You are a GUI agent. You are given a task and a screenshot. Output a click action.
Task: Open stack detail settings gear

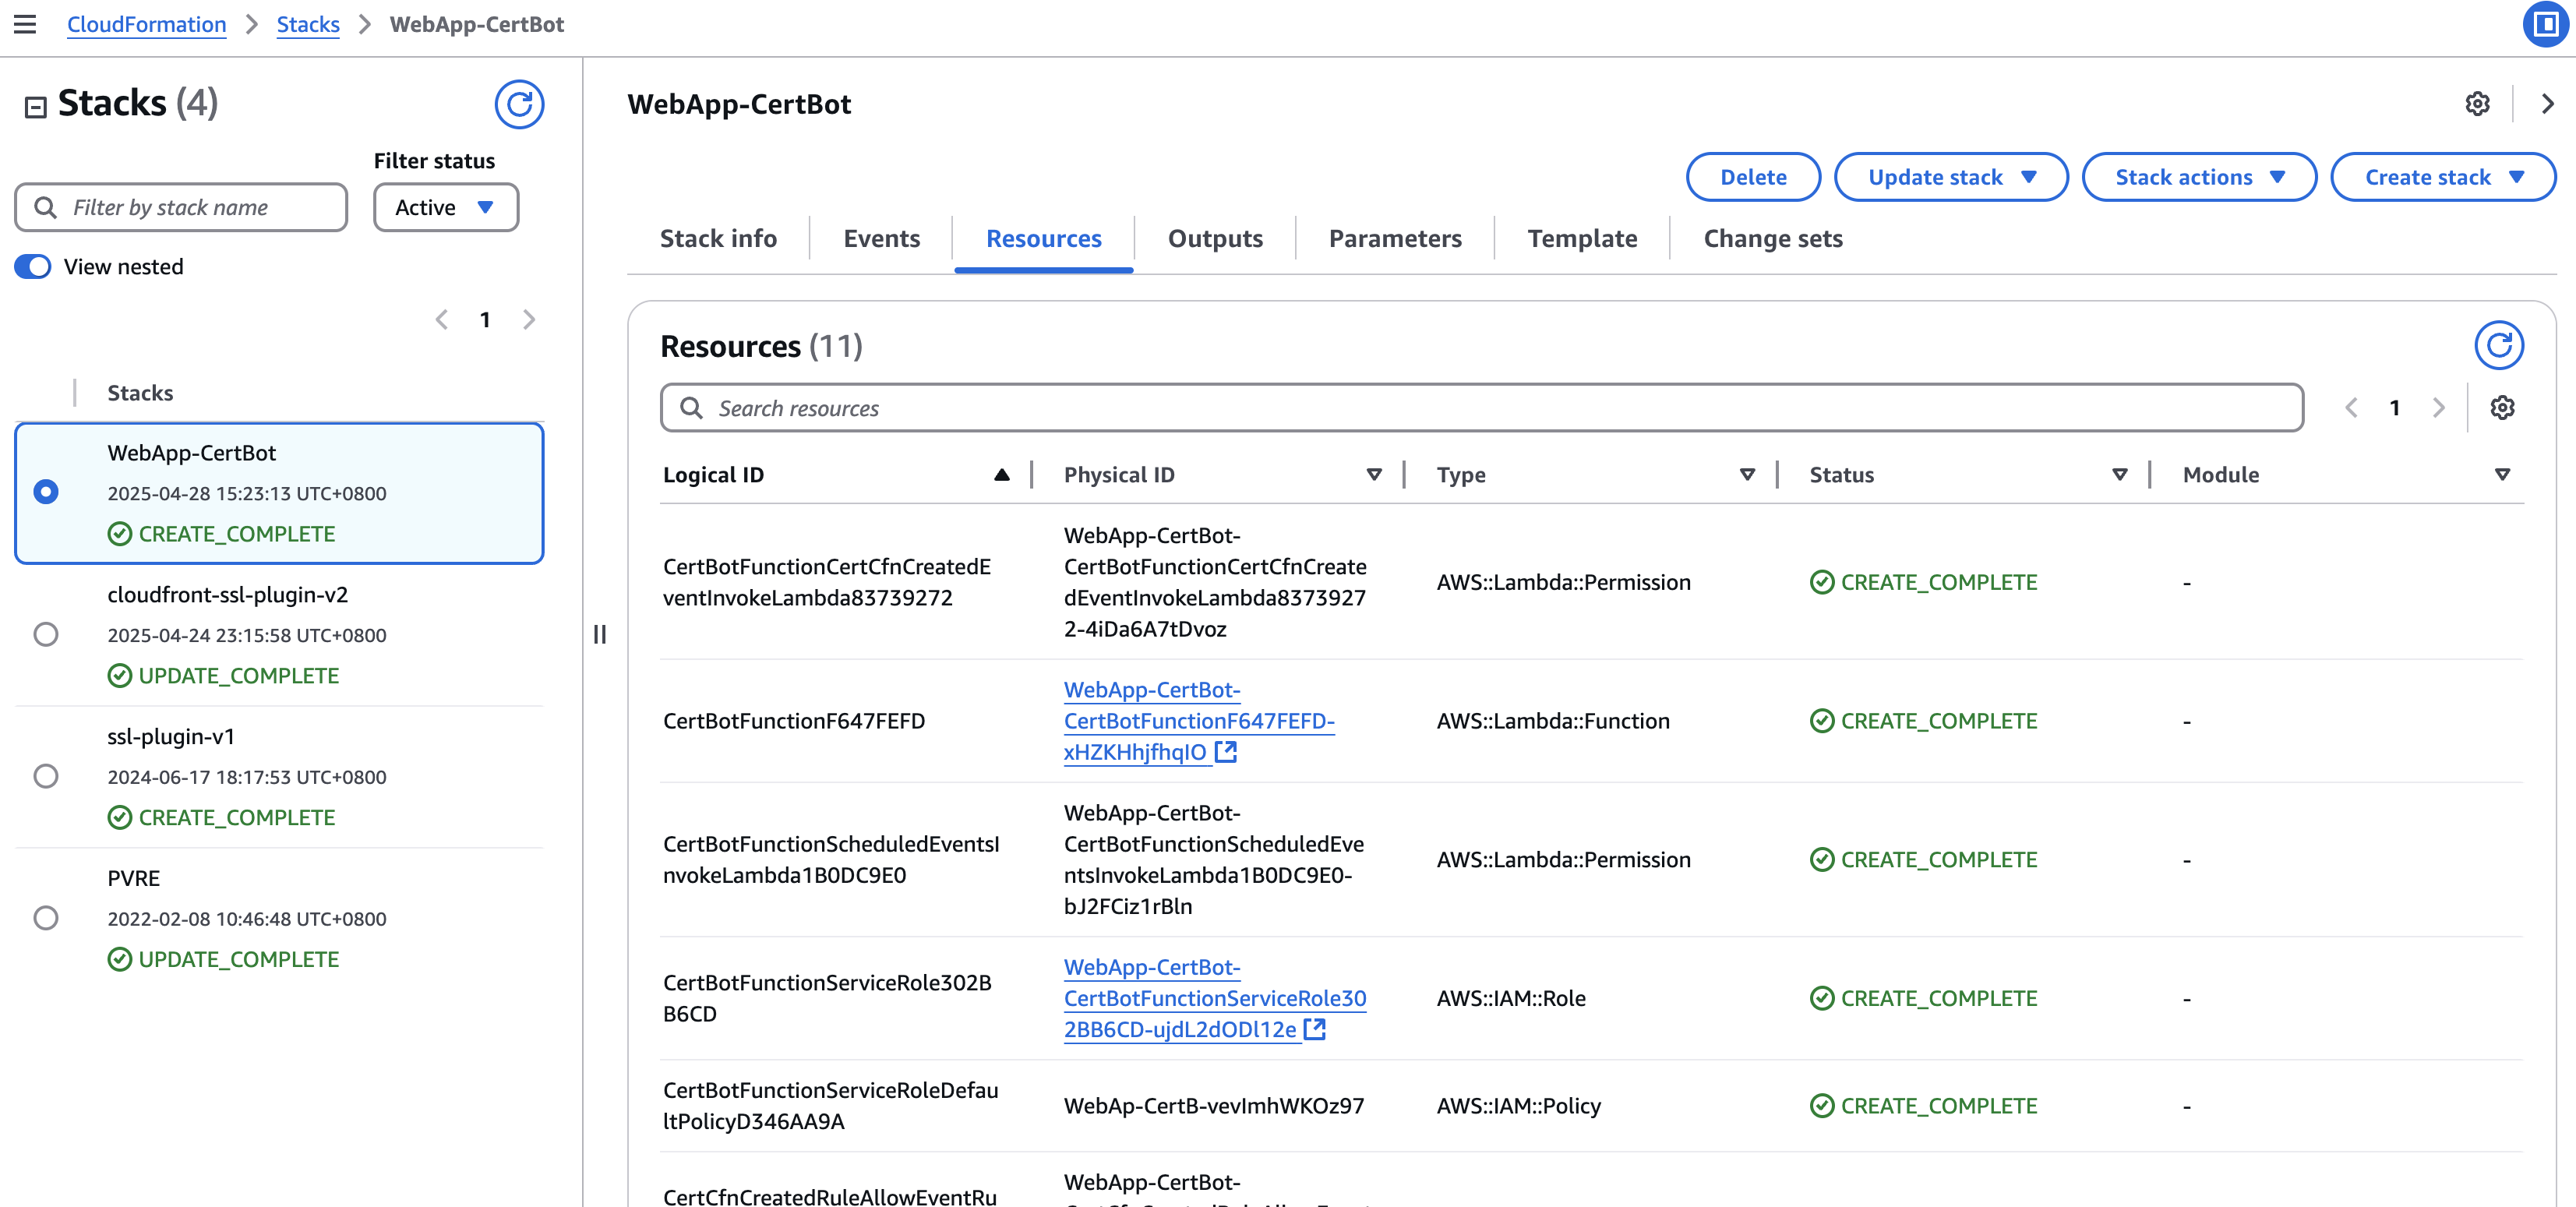click(x=2477, y=103)
